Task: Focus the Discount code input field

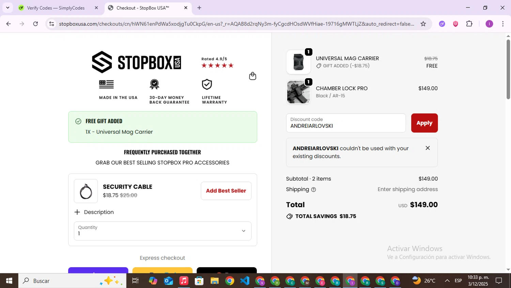Action: [346, 123]
